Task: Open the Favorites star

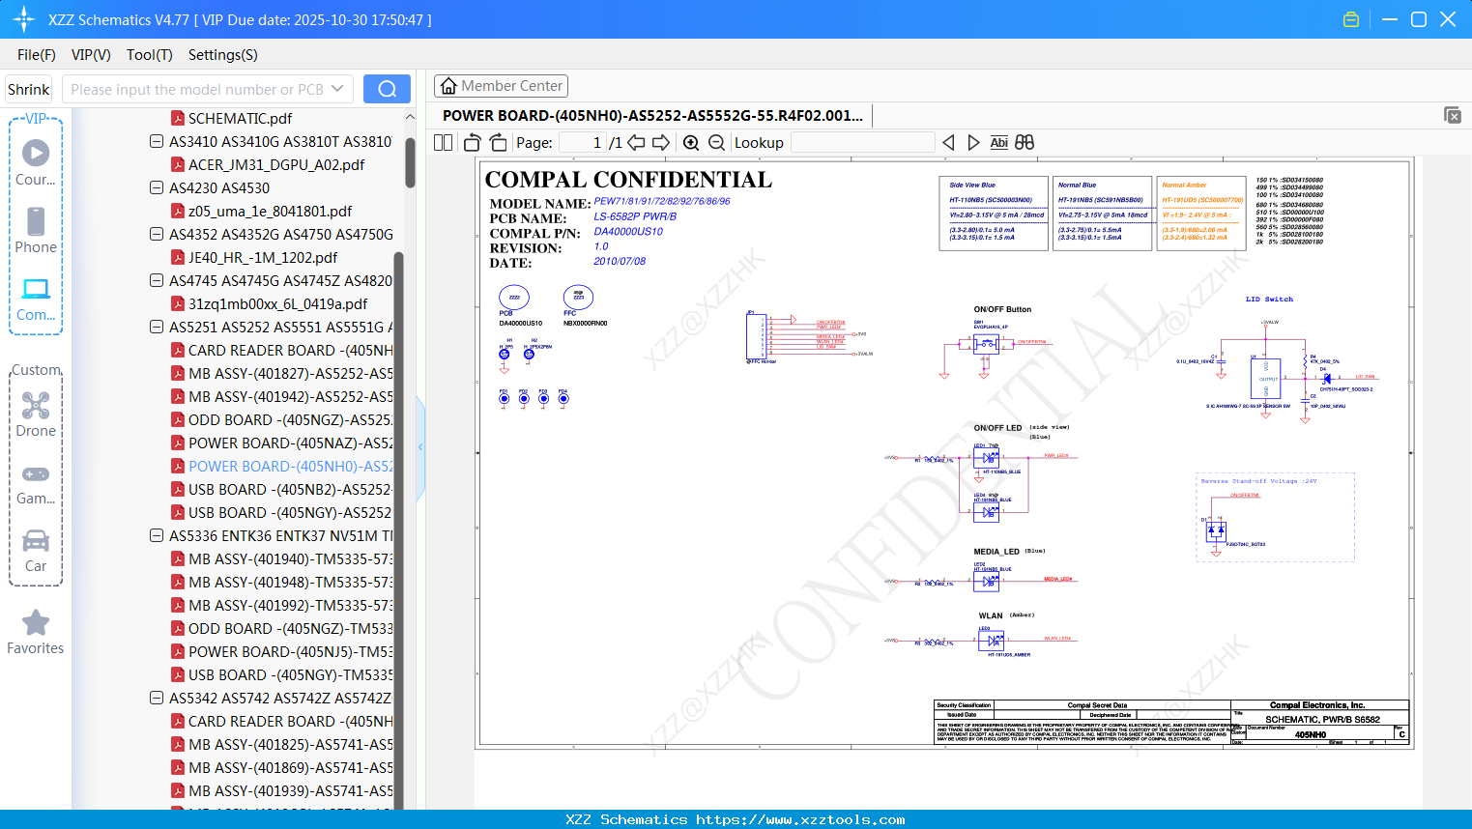Action: (x=36, y=632)
